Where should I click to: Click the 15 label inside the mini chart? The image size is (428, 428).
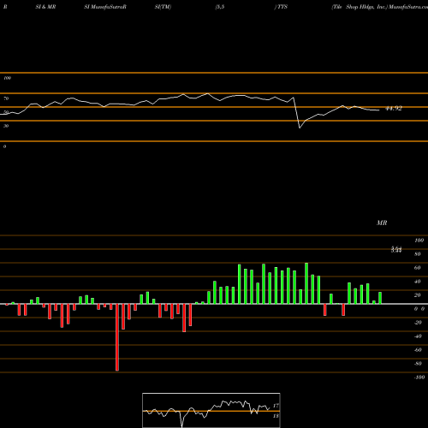276,416
